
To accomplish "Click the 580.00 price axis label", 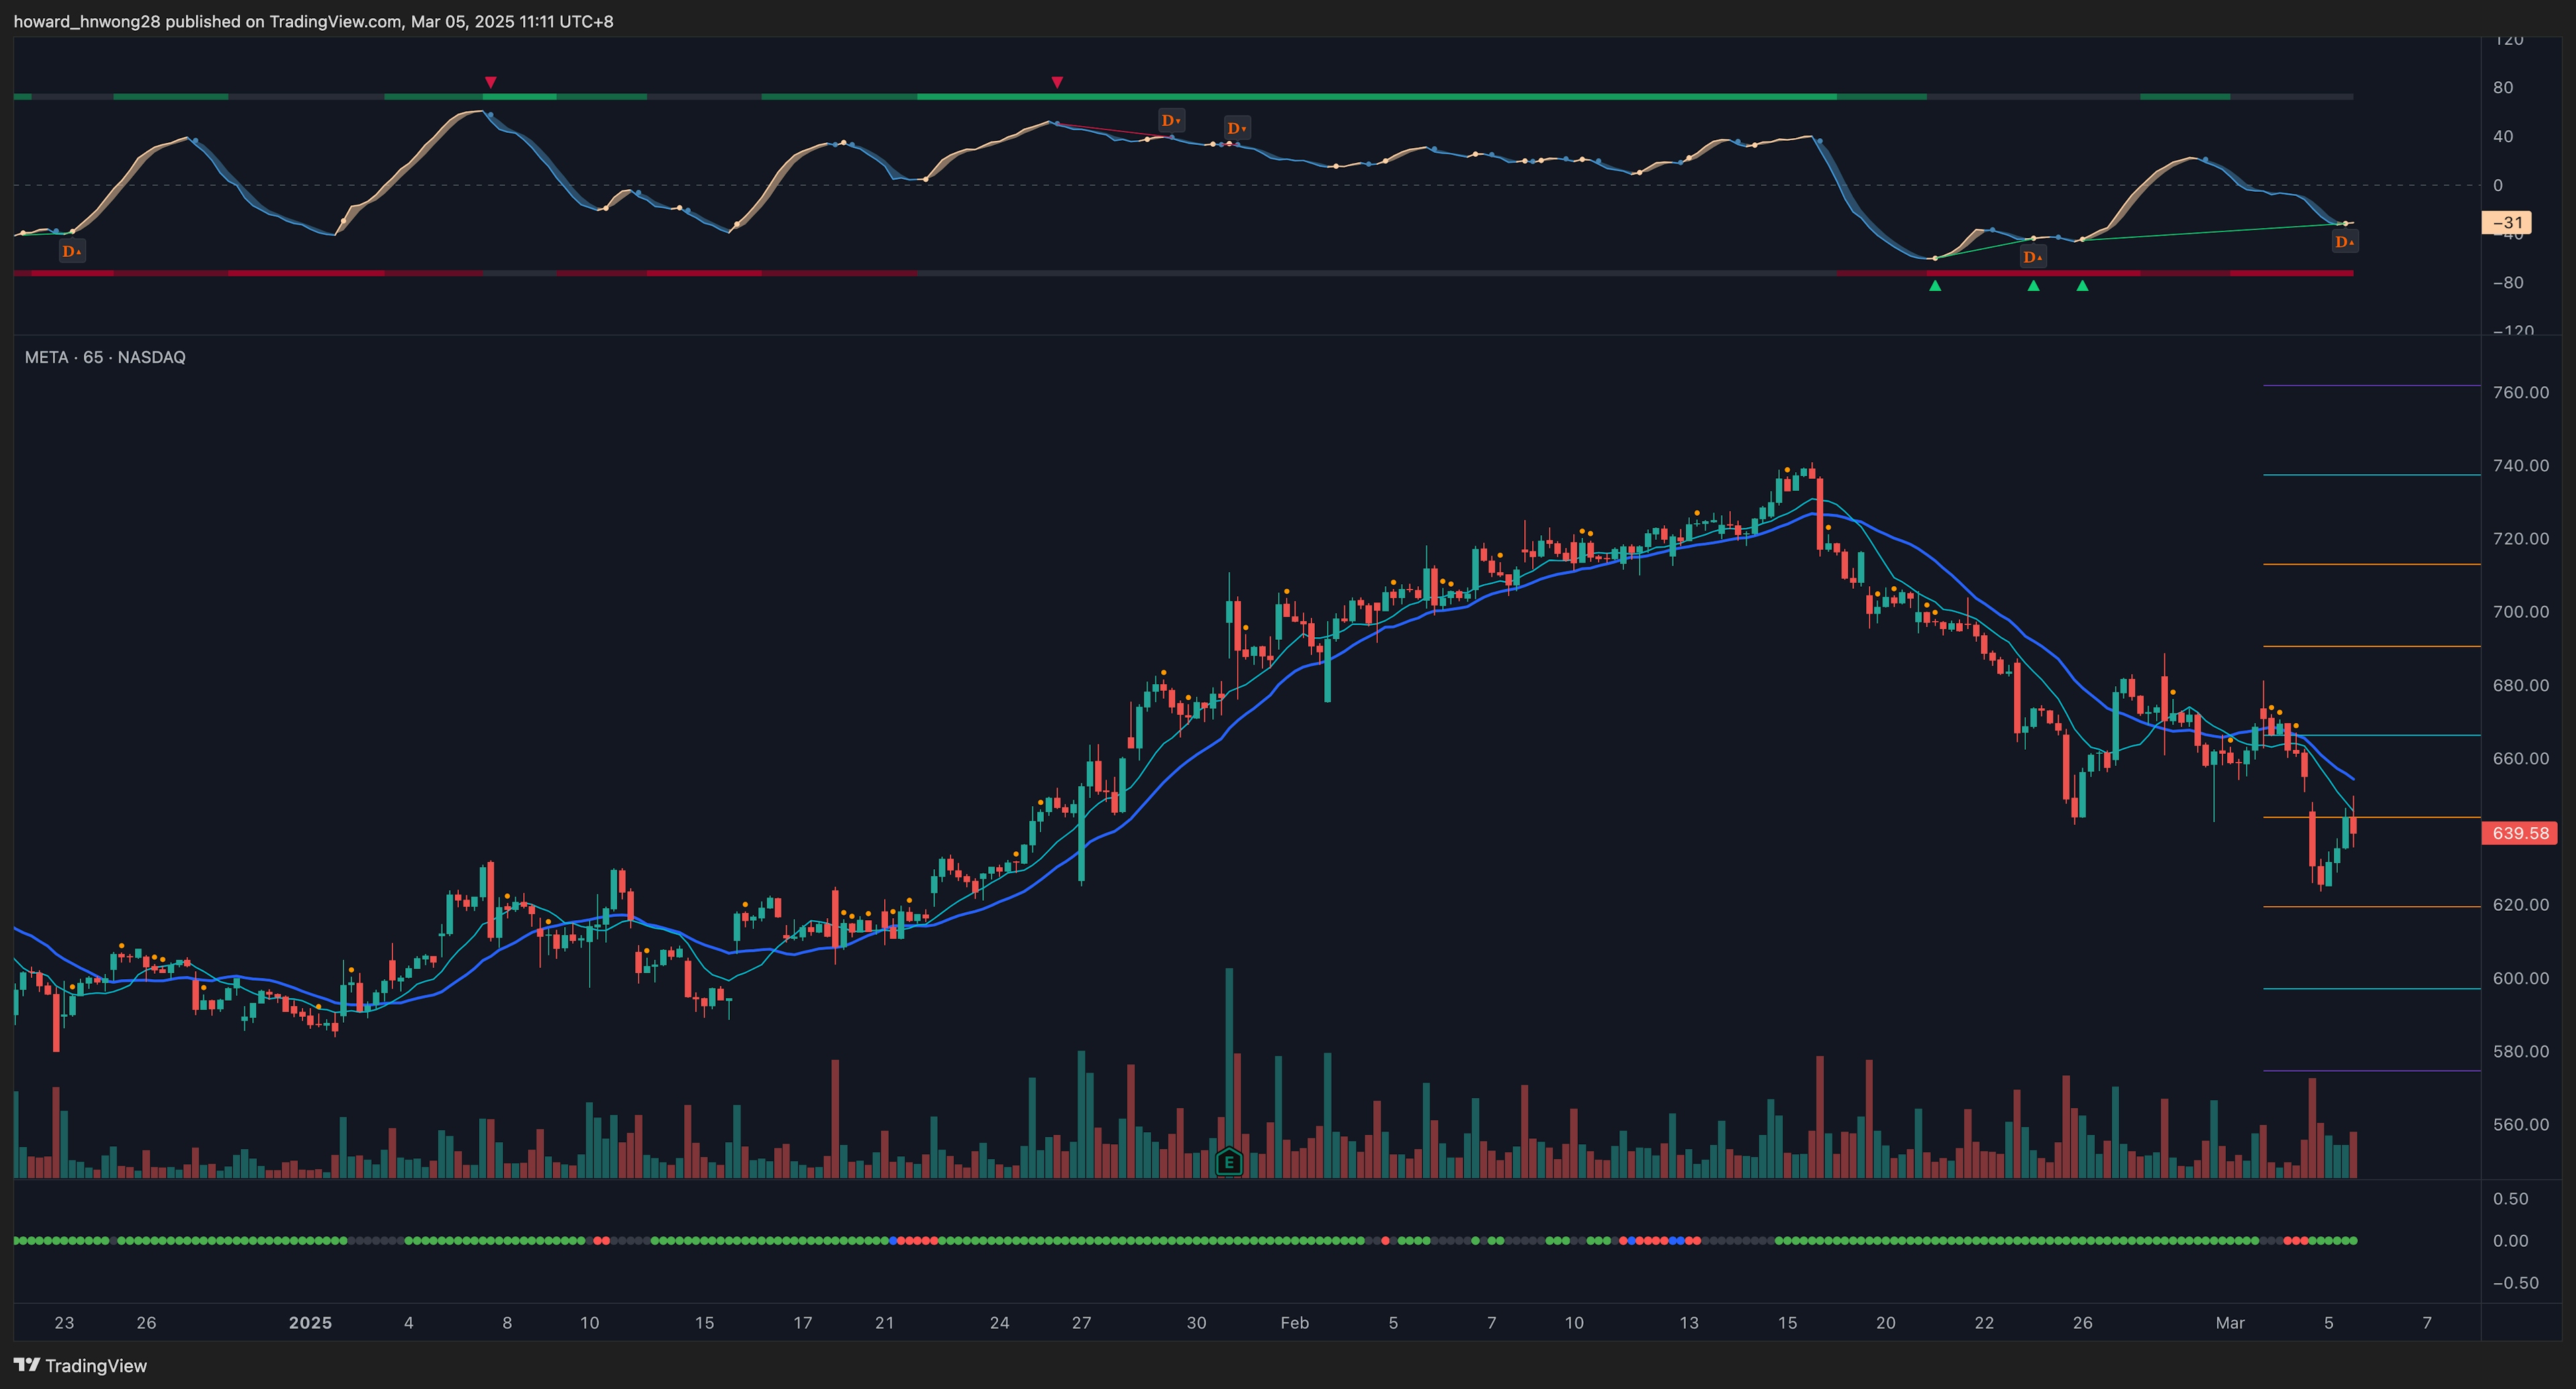I will [2520, 1051].
